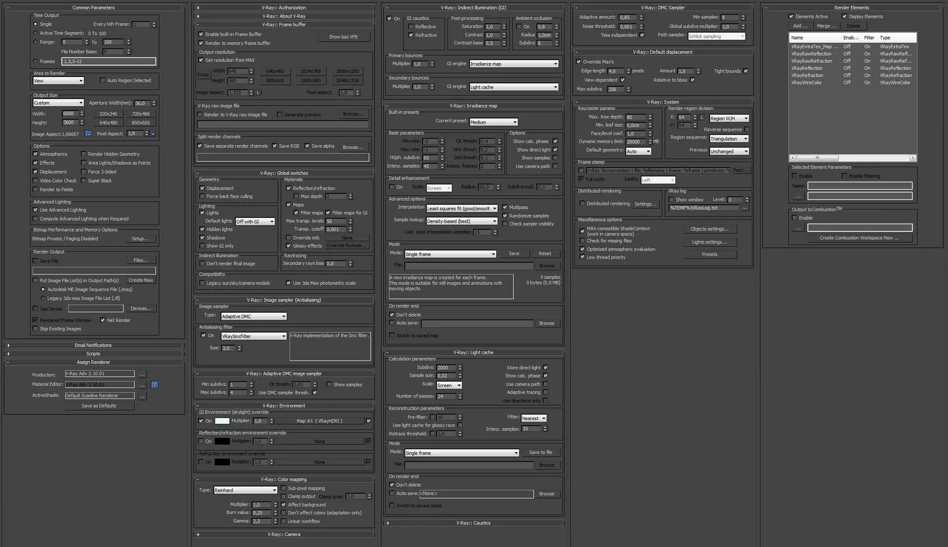Click the Pixel Aspect lock icon
Screen dimensions: 948x547
tap(153, 134)
